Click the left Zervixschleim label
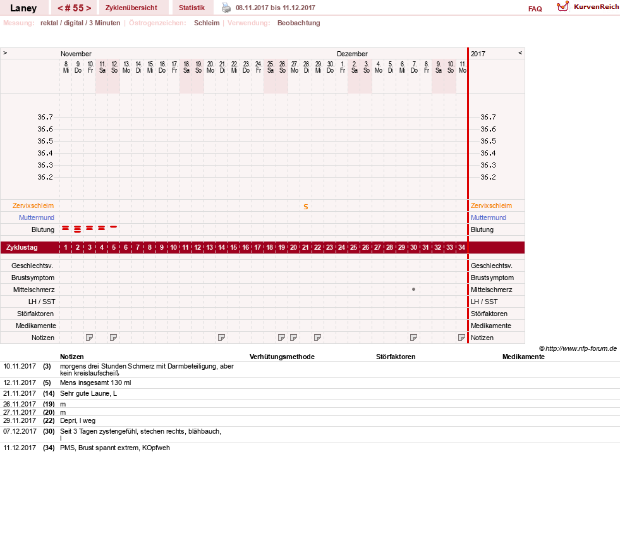Viewport: 620px width, 538px height. [x=33, y=205]
